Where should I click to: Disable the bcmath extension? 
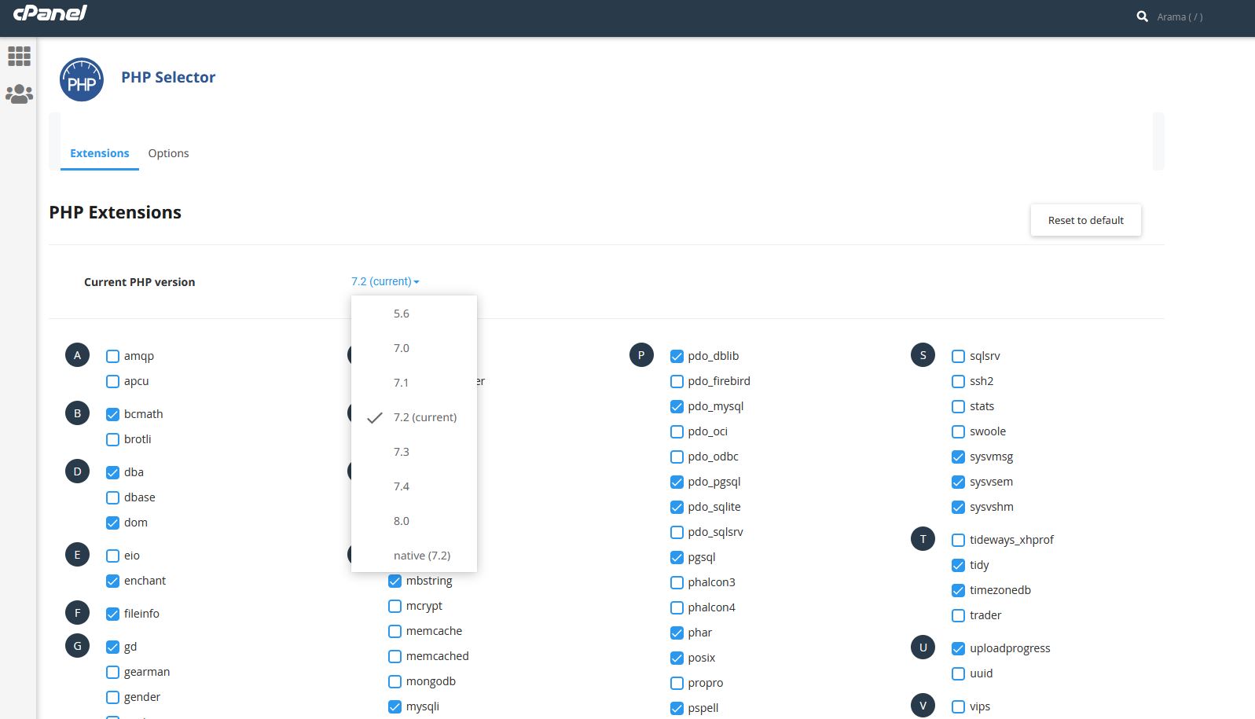(112, 414)
